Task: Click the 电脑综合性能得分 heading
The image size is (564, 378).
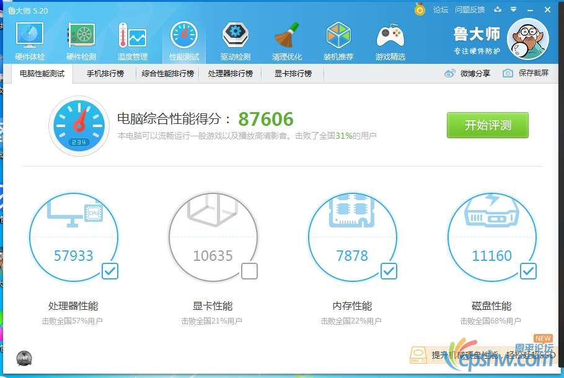Action: [174, 119]
